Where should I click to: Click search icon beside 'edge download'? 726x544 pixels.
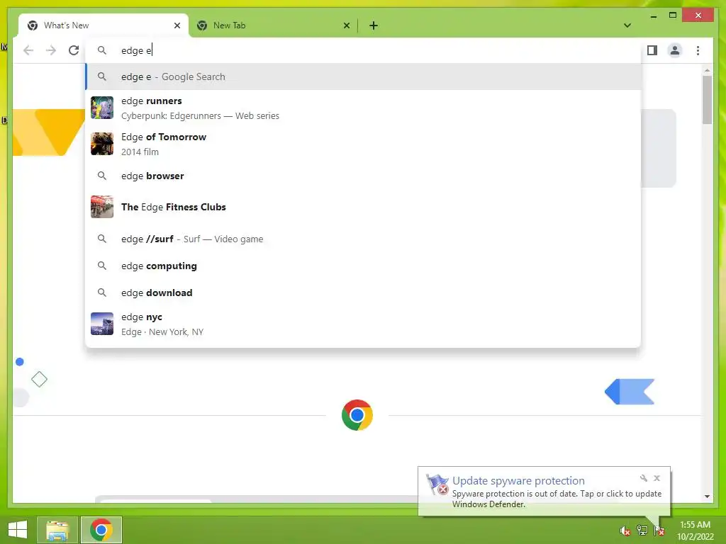coord(102,293)
